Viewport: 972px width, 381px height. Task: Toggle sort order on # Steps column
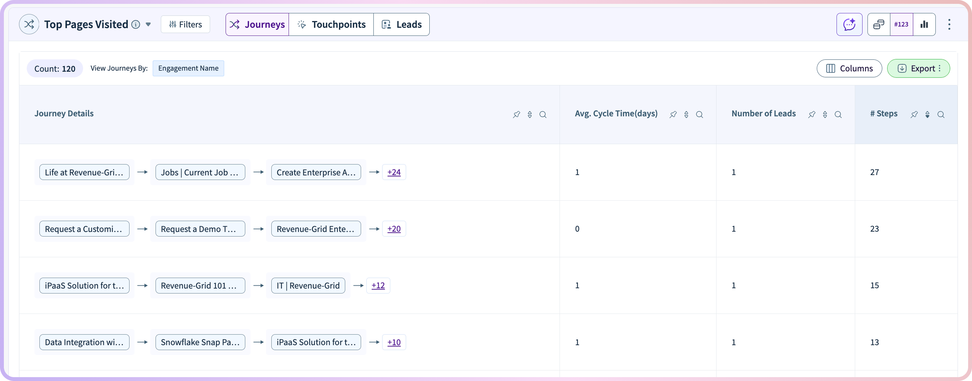pyautogui.click(x=927, y=115)
